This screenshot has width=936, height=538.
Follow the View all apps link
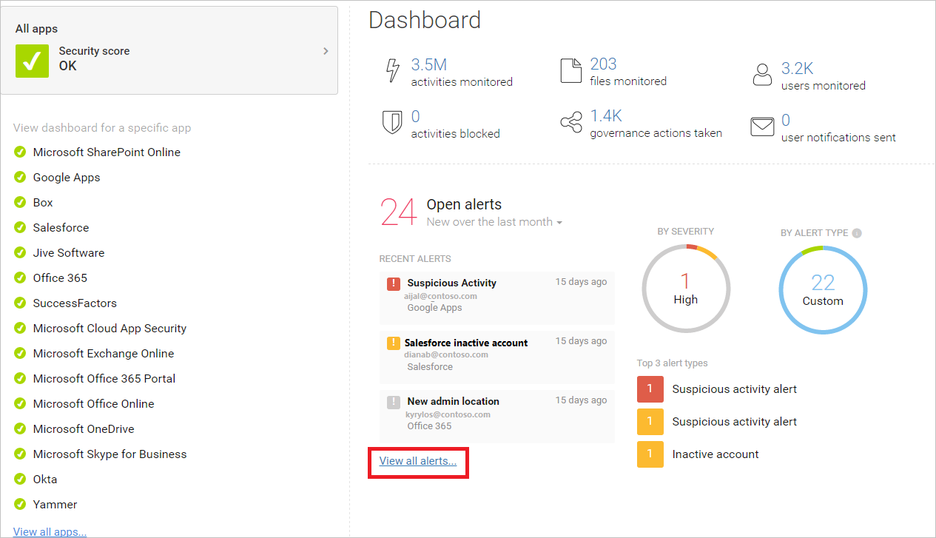[50, 531]
